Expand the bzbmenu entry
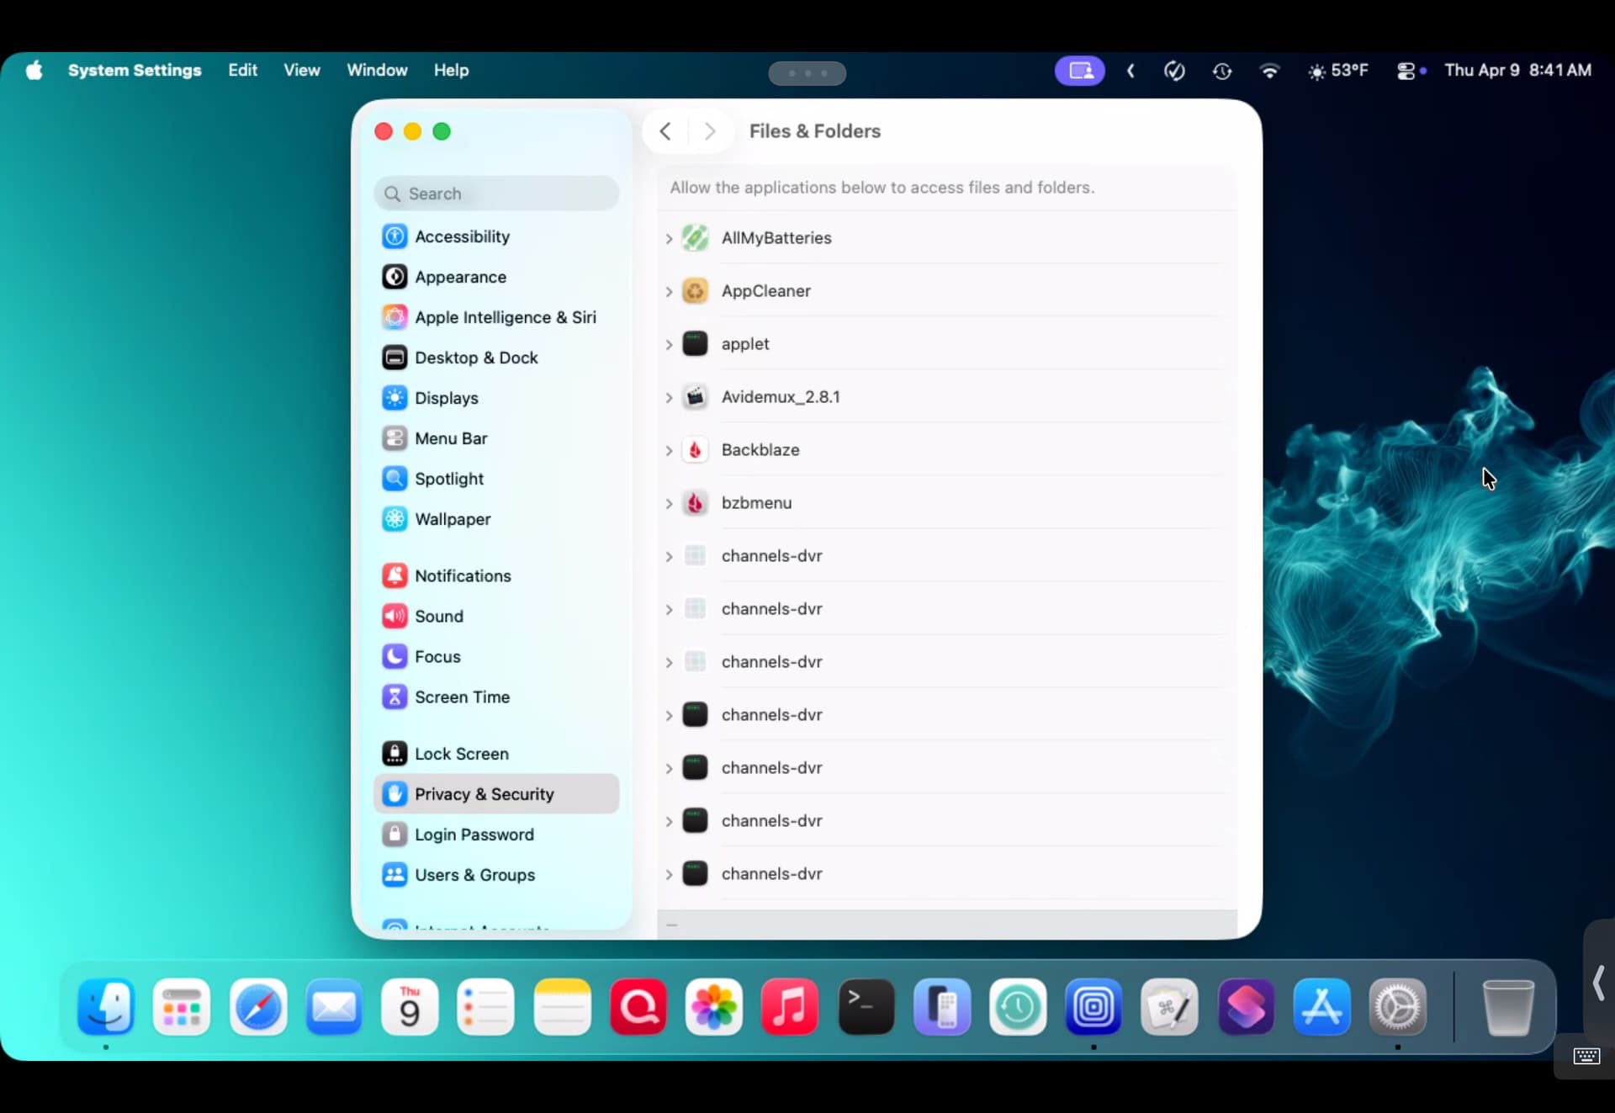The width and height of the screenshot is (1615, 1113). pos(669,504)
